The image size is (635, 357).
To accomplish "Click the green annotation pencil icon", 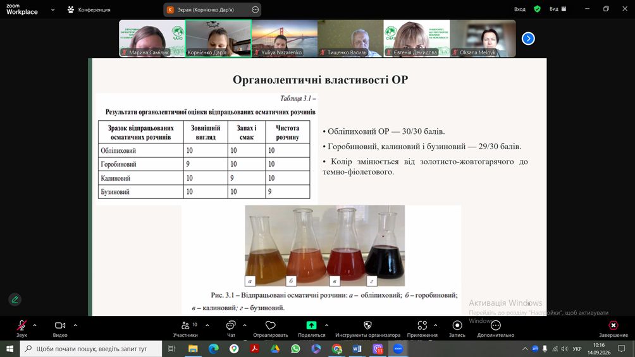I will [15, 300].
